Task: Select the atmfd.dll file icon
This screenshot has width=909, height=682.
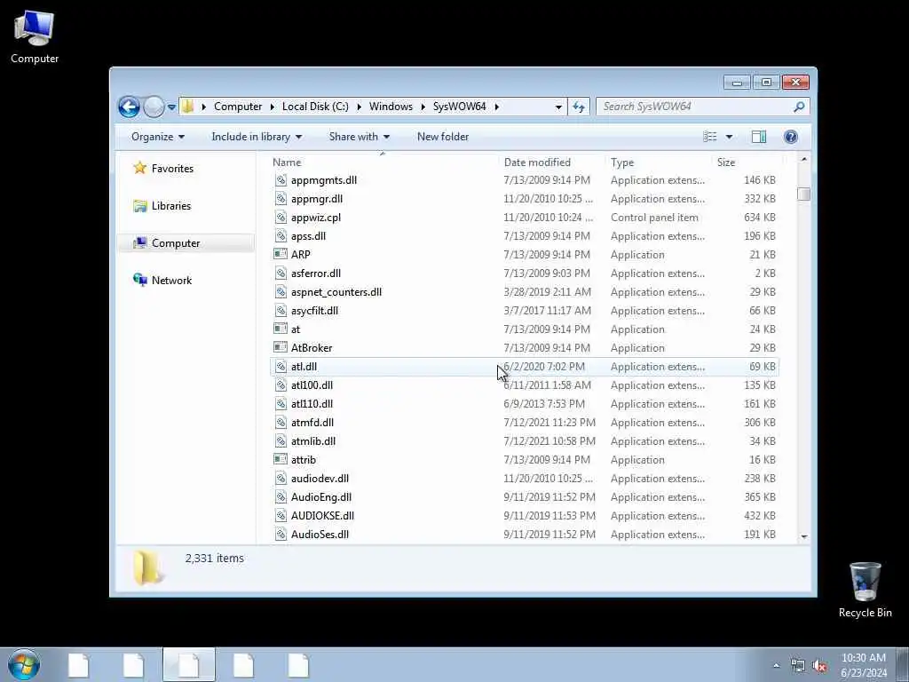Action: (281, 422)
